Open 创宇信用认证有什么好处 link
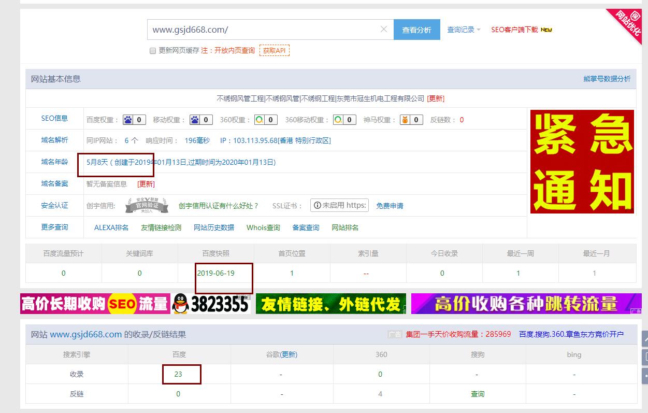The image size is (648, 413). click(x=219, y=206)
